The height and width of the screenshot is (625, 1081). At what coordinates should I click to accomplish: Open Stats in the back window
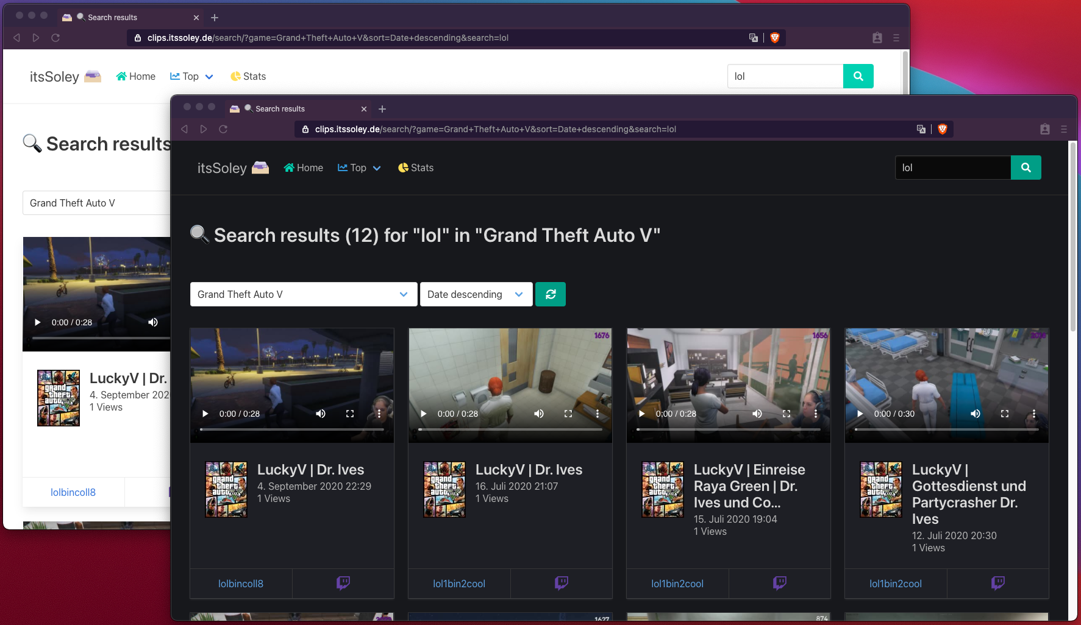point(248,76)
